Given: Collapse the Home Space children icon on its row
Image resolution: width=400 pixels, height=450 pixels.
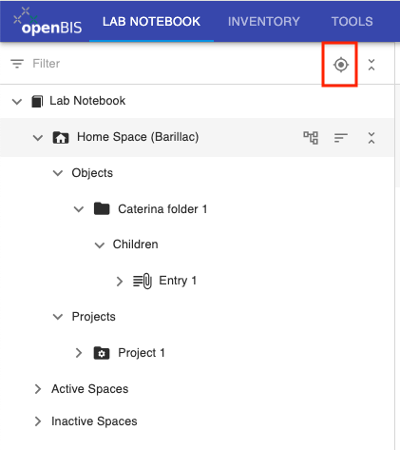Looking at the screenshot, I should [x=371, y=138].
